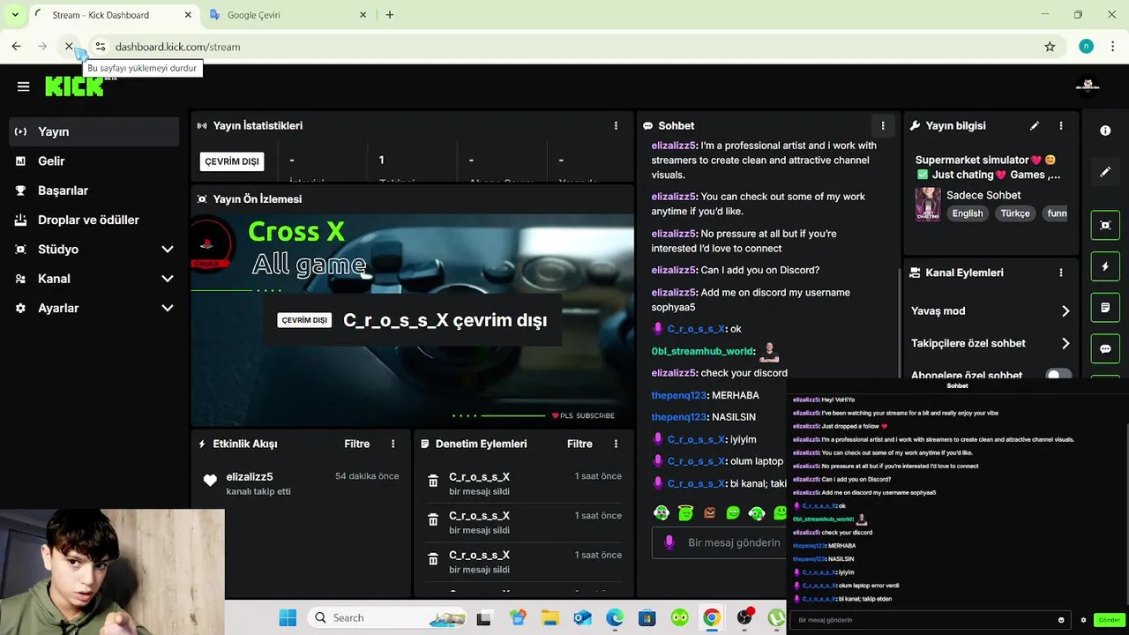Click the stream preview offline banner image
Screen dimensions: 1129x635
click(412, 319)
